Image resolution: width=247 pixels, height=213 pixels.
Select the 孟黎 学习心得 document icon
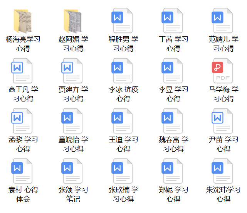pos(22,121)
